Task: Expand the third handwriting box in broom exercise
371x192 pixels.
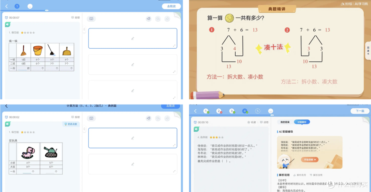Action: [x=174, y=97]
